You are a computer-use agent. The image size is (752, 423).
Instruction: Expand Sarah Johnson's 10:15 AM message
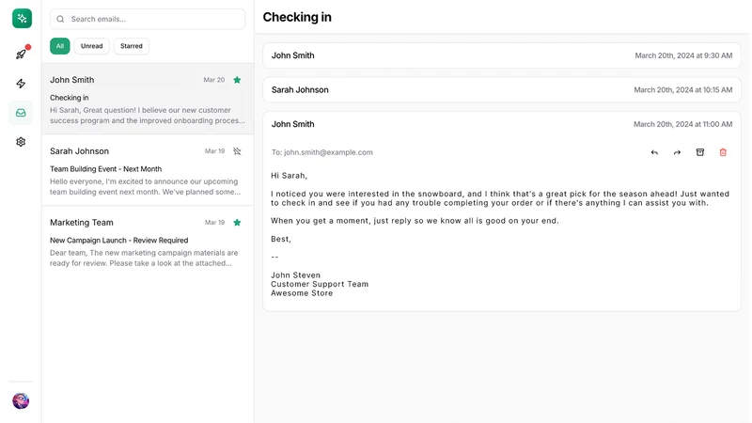(x=502, y=89)
